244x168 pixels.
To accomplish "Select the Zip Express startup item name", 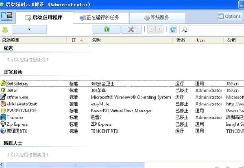I will (17, 124).
